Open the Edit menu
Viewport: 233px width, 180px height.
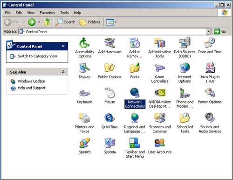[x=19, y=13]
